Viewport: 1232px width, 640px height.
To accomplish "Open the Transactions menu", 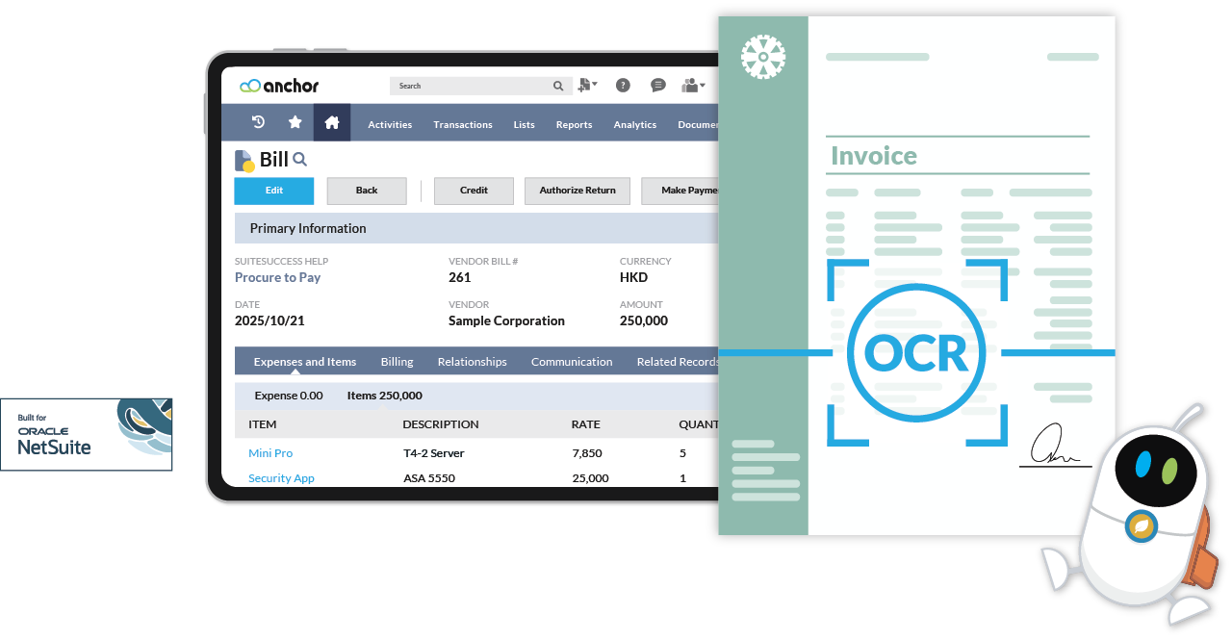I will point(463,124).
